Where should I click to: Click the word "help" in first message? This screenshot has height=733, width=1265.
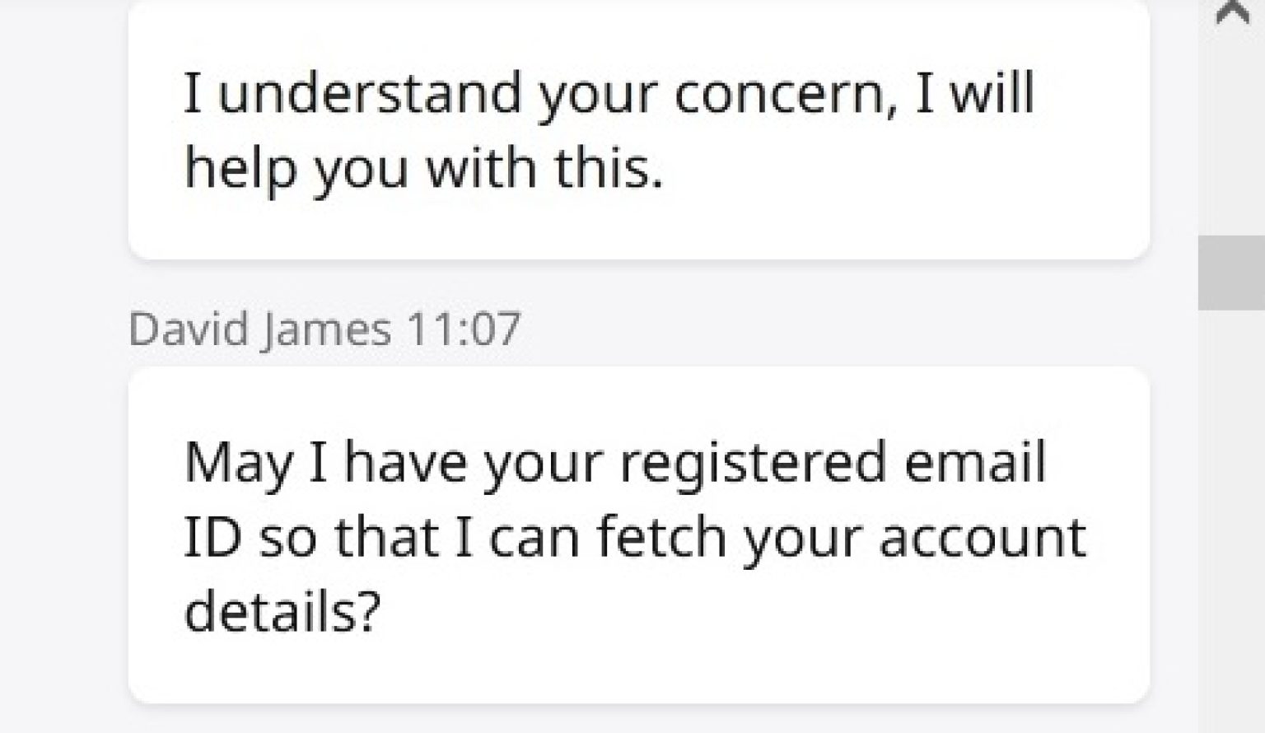click(x=240, y=168)
